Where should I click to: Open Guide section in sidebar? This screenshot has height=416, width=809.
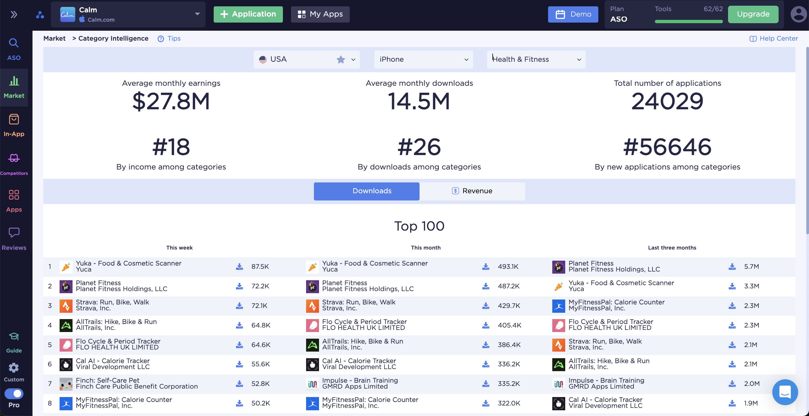point(14,343)
